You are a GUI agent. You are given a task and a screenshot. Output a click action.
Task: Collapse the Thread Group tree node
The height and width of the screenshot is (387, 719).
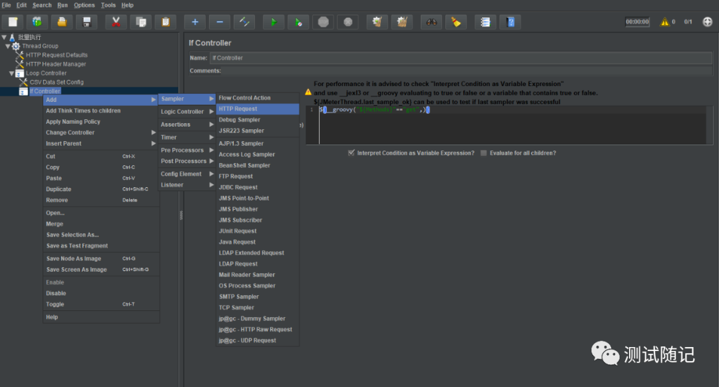(x=8, y=46)
